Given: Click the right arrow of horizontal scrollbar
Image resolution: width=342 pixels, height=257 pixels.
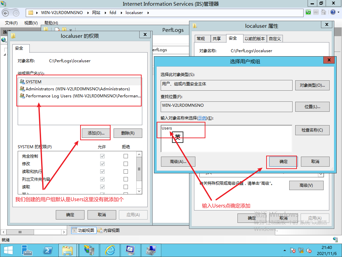Looking at the screenshot, I should (64, 232).
